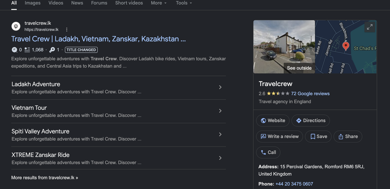
Task: Click the travelcrew.lk site name text
Action: (x=38, y=23)
